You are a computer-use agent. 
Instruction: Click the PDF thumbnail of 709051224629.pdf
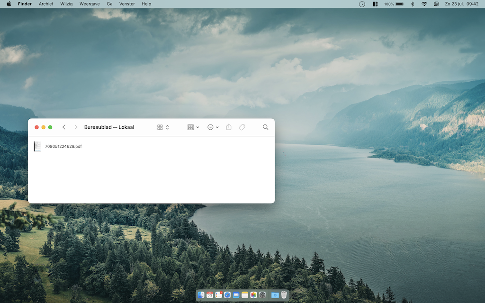[37, 146]
